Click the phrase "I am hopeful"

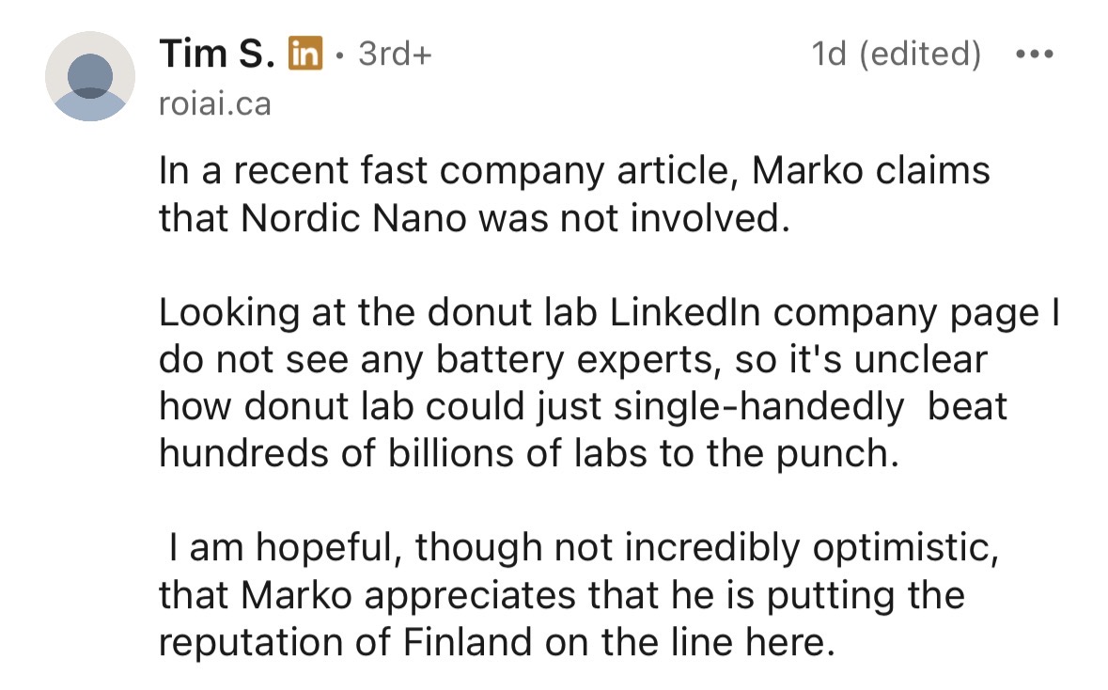(x=283, y=548)
